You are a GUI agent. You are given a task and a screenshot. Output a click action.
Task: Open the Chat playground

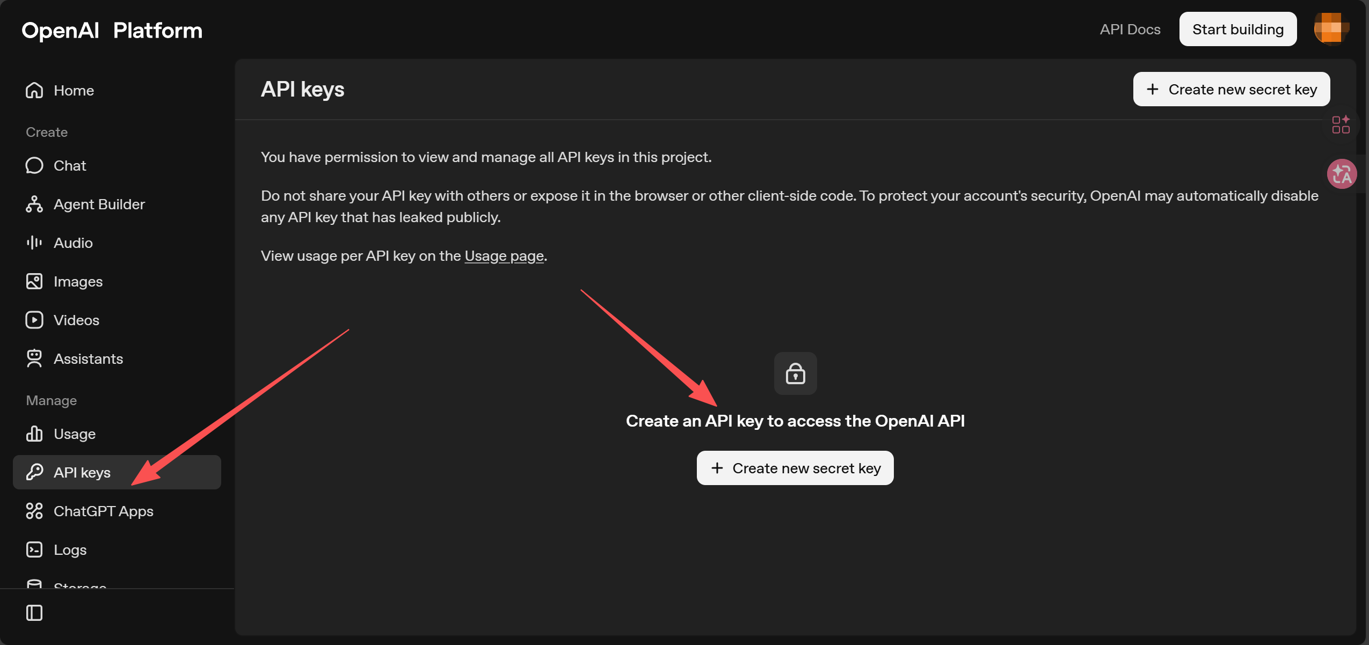click(69, 165)
